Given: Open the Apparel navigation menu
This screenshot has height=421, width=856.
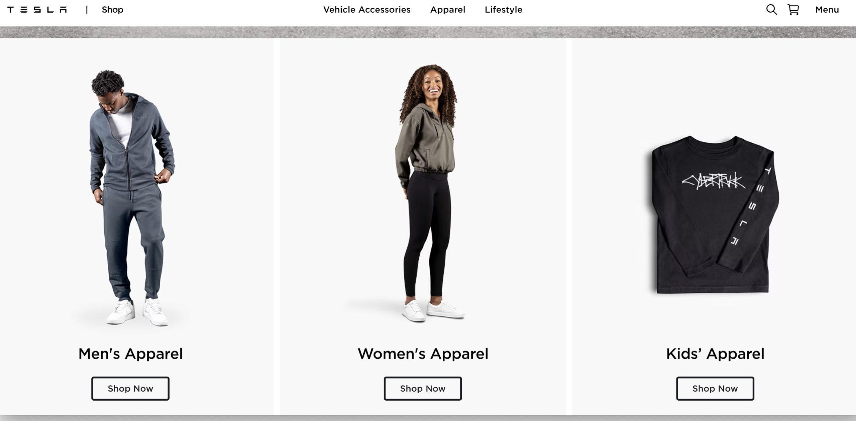Looking at the screenshot, I should tap(448, 10).
